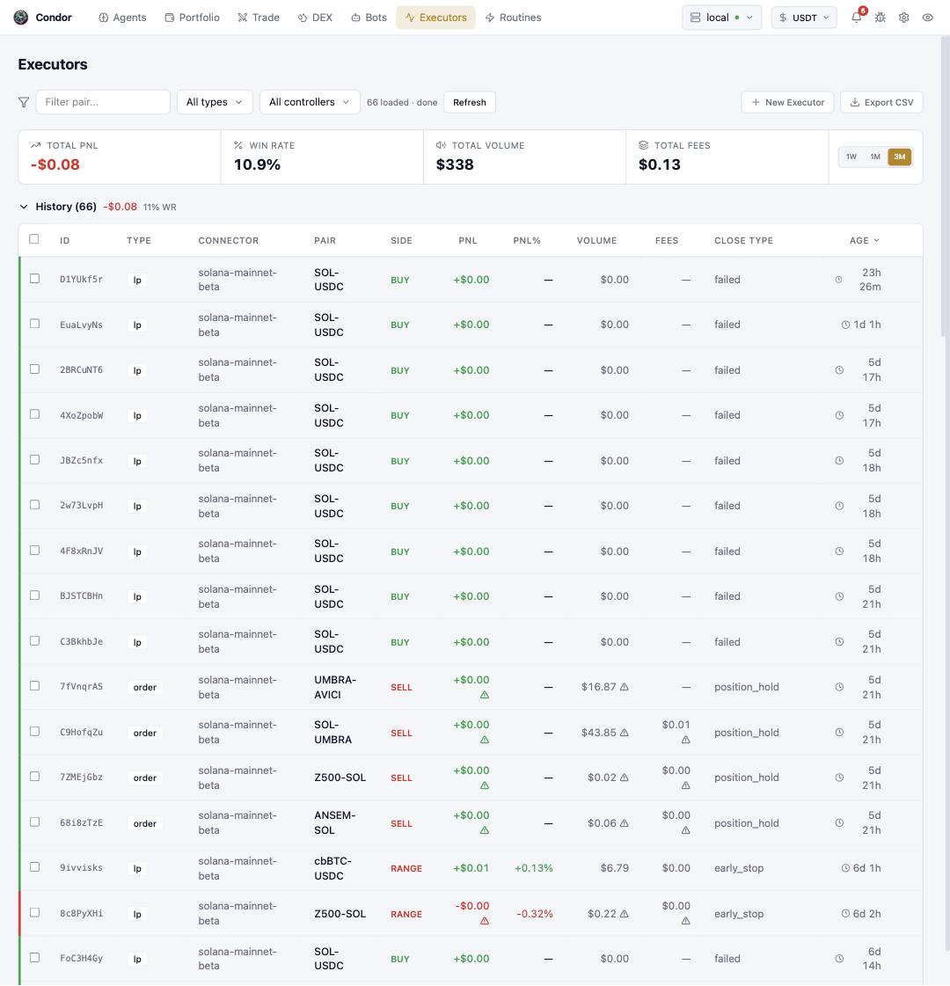950x986 pixels.
Task: Open the USDT currency dropdown
Action: coord(804,18)
